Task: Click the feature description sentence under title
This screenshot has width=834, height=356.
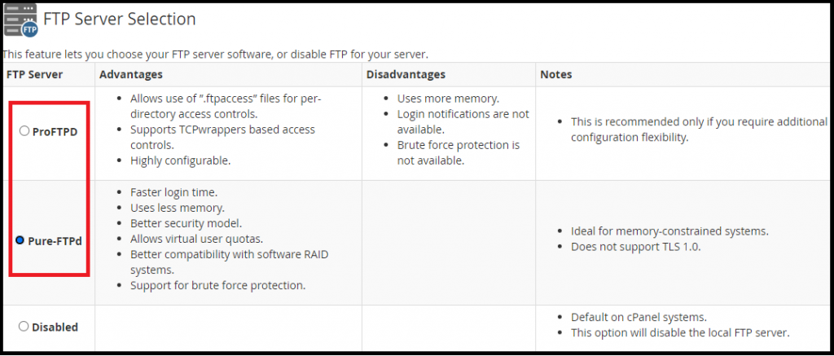Action: click(x=215, y=55)
